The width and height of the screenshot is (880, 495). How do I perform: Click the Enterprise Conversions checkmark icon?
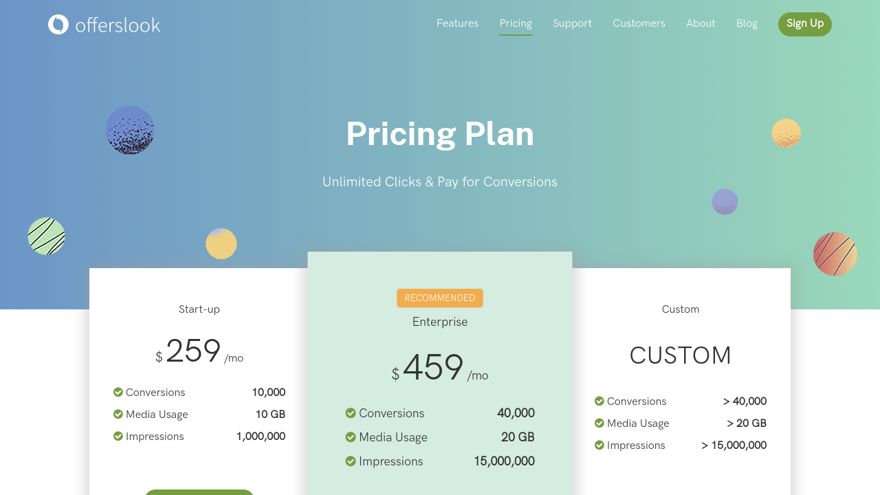351,413
